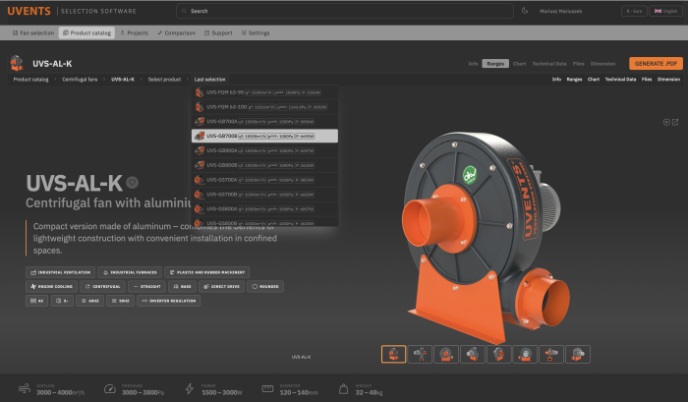The width and height of the screenshot is (688, 402).
Task: Click the fan icon of UVS-FGM 63-90 row
Action: pos(200,92)
